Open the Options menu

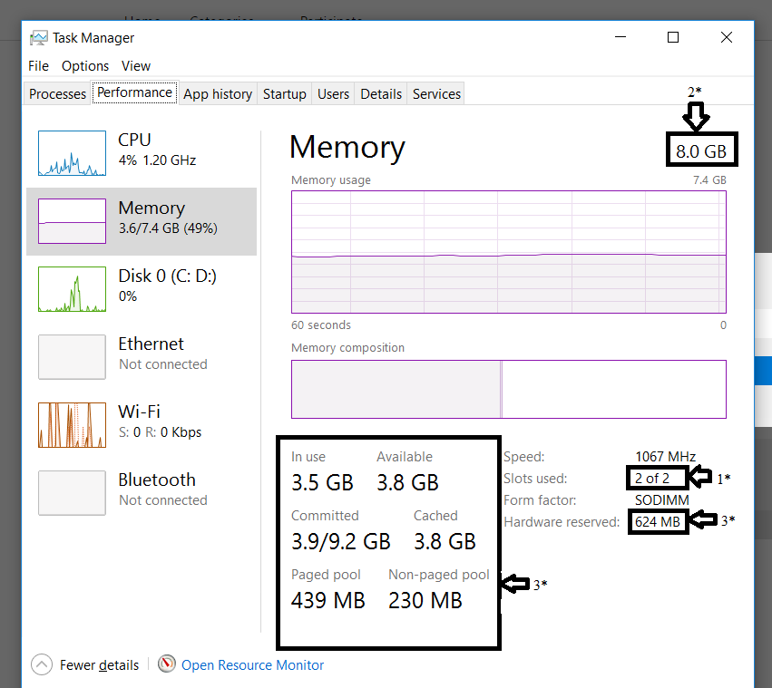point(85,66)
